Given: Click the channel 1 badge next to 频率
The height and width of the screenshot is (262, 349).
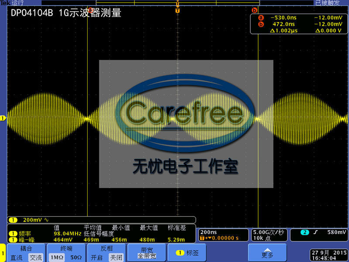Looking at the screenshot, I should pos(13,234).
